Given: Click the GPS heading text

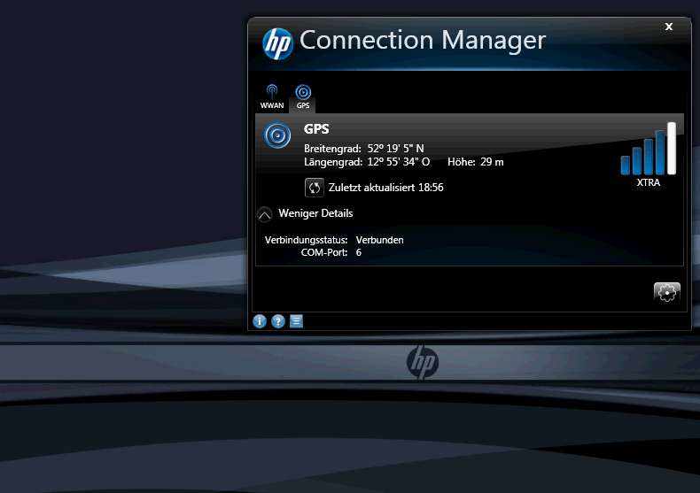Looking at the screenshot, I should 316,129.
